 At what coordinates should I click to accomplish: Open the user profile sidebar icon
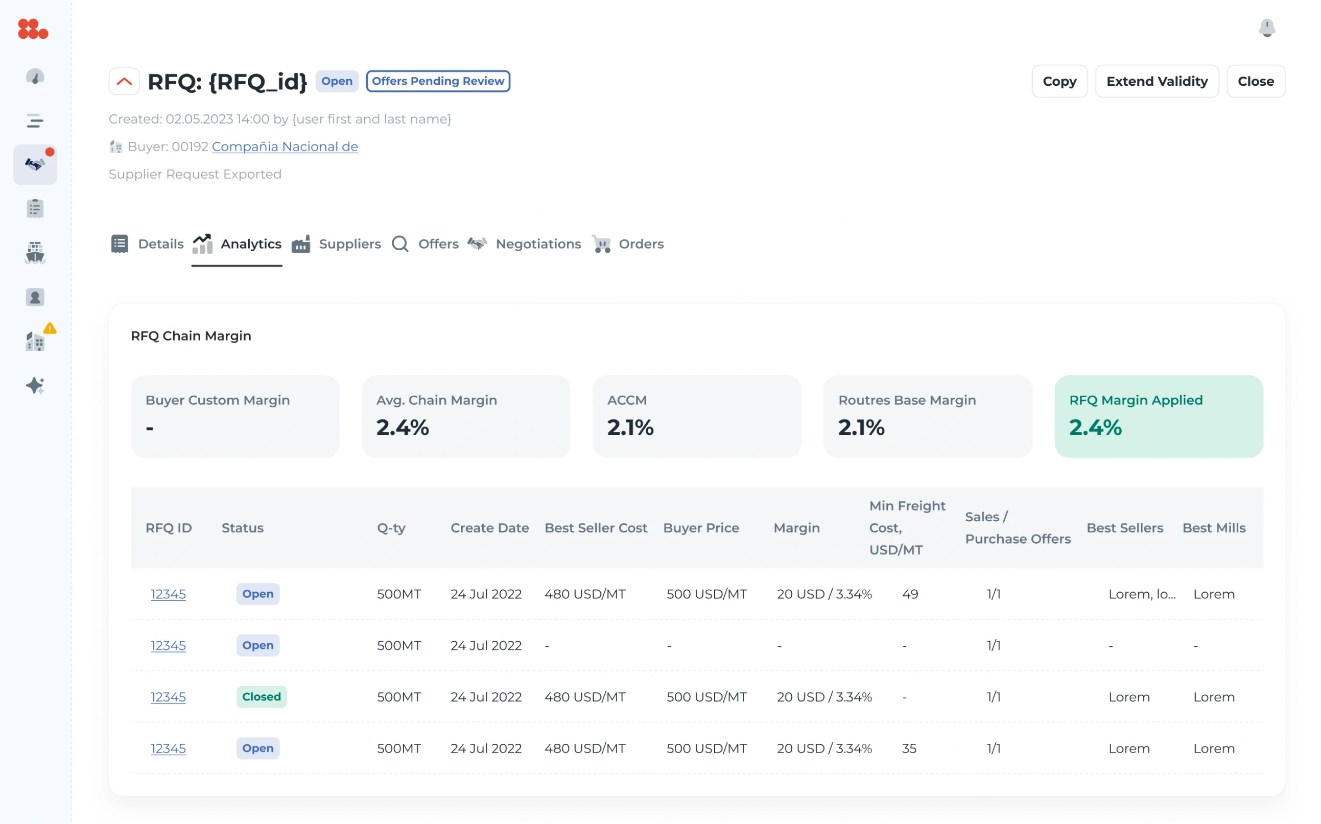35,297
